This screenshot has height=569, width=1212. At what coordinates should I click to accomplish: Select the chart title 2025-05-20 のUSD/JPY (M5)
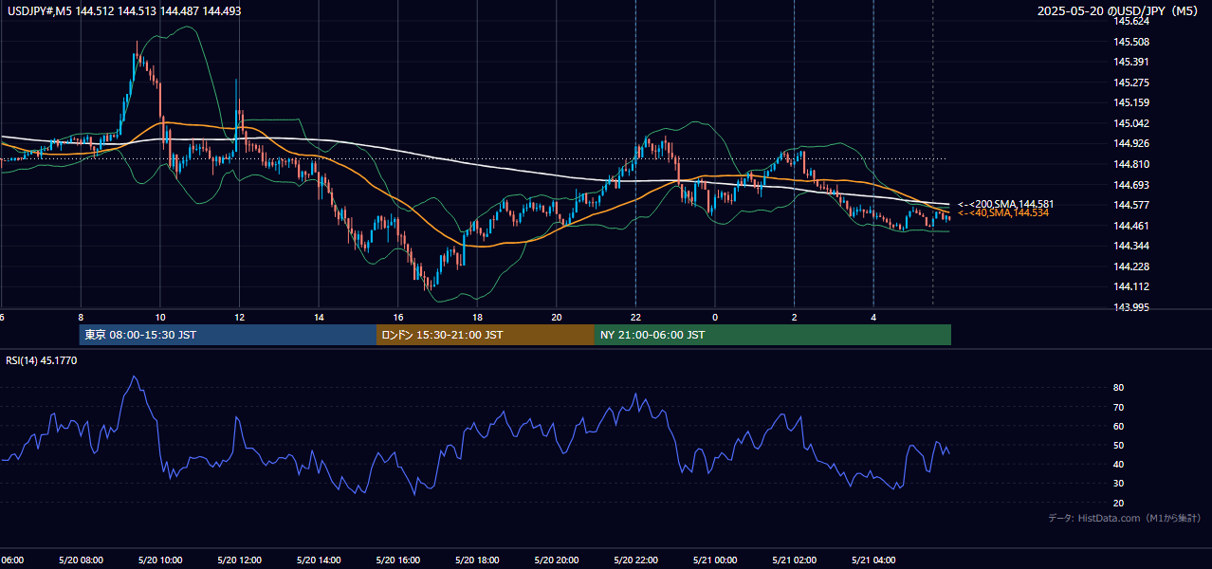click(x=1118, y=11)
